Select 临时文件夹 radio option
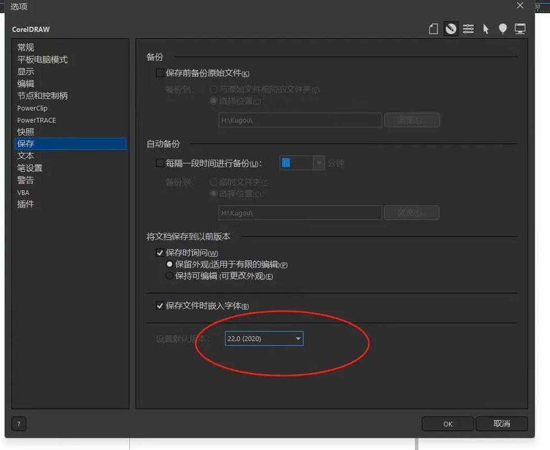Image resolution: width=550 pixels, height=450 pixels. pos(213,182)
